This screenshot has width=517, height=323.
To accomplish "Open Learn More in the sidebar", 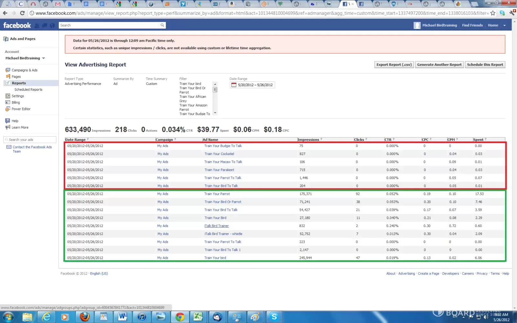I will coord(20,127).
